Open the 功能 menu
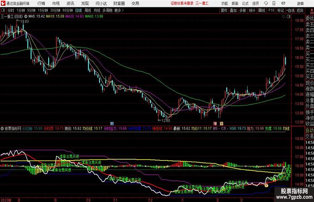Image resolution: width=314 pixels, height=202 pixels. pyautogui.click(x=224, y=3)
